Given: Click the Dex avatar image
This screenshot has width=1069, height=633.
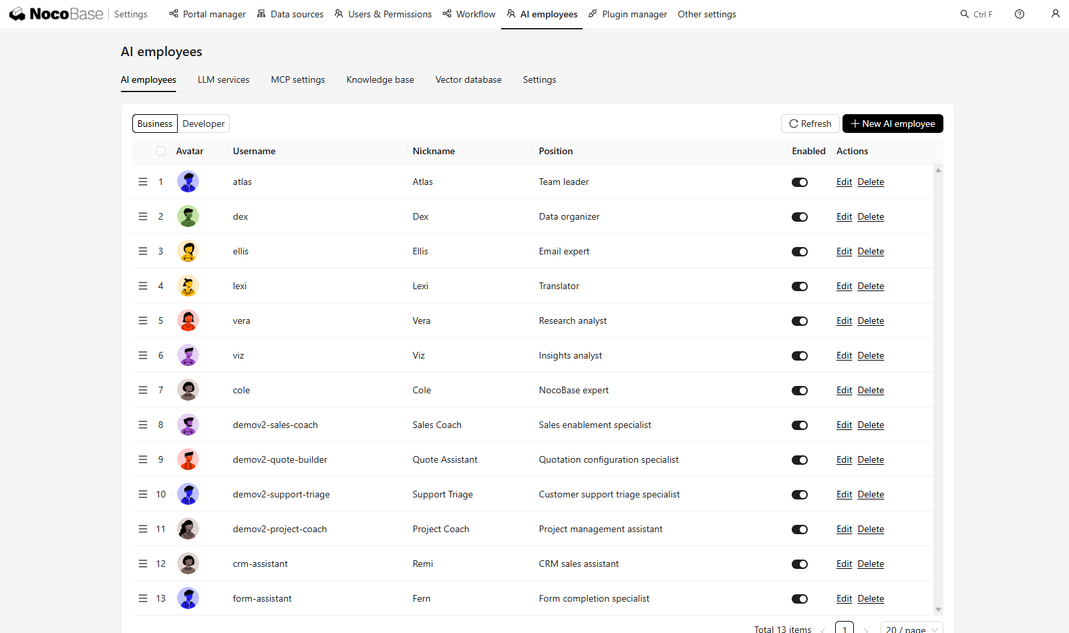Looking at the screenshot, I should pos(188,216).
